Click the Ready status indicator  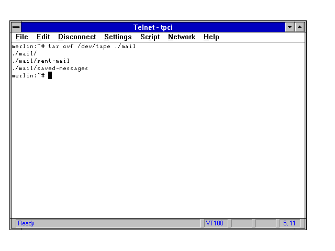click(26, 223)
